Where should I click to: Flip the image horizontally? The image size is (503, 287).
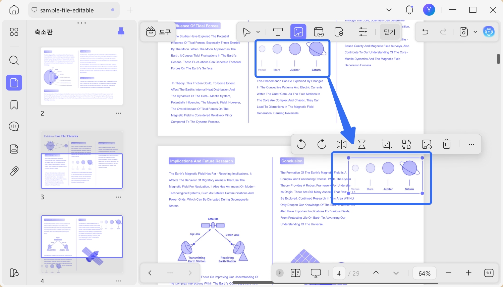[x=341, y=144]
